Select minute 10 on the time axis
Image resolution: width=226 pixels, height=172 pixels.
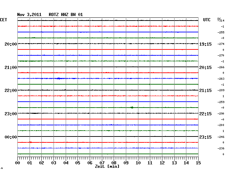point(138,163)
